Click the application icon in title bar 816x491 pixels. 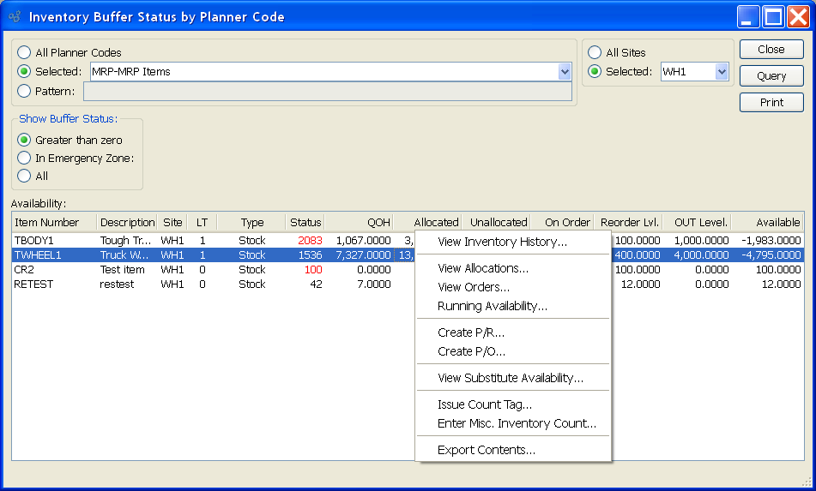point(15,16)
